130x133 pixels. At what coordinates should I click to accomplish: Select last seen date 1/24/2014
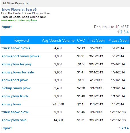point(118,72)
